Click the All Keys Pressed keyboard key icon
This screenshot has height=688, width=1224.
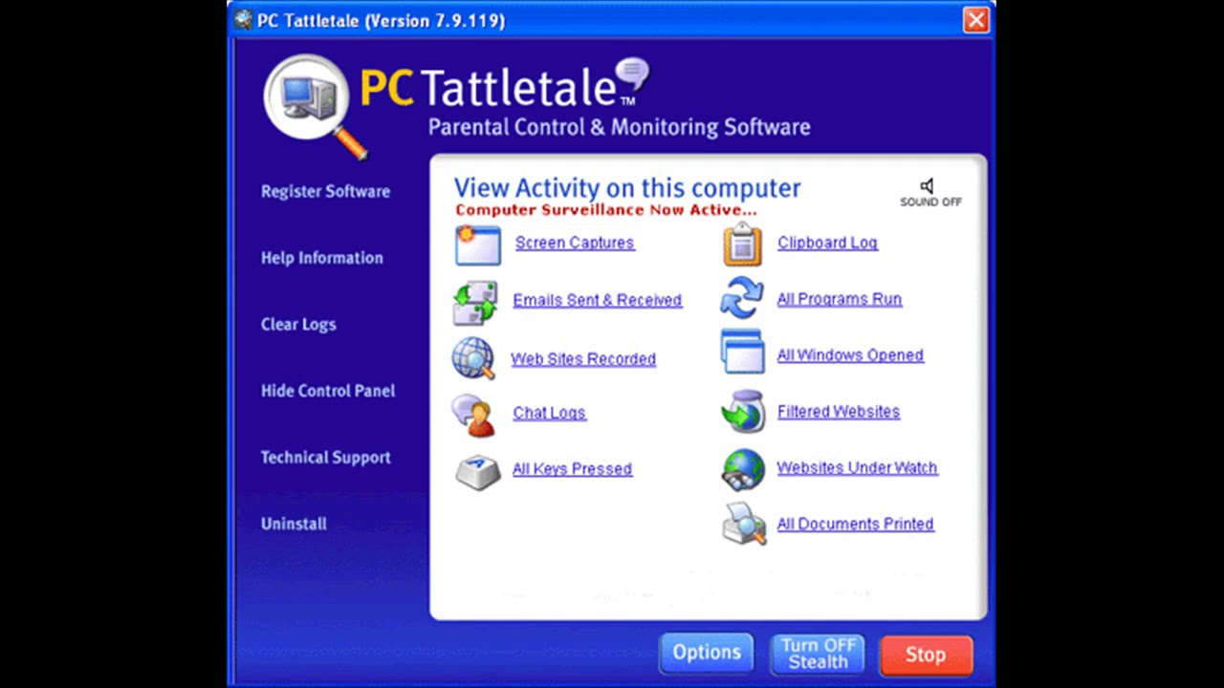coord(478,471)
